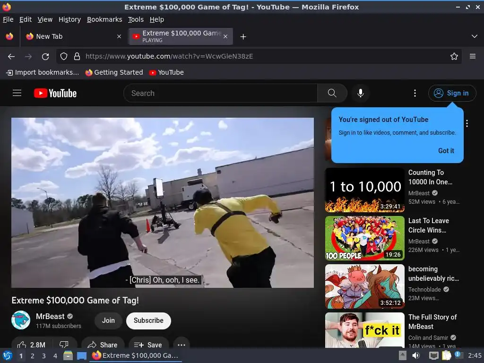Image resolution: width=484 pixels, height=363 pixels.
Task: Open Counting To 10000 video thumbnail
Action: (364, 190)
